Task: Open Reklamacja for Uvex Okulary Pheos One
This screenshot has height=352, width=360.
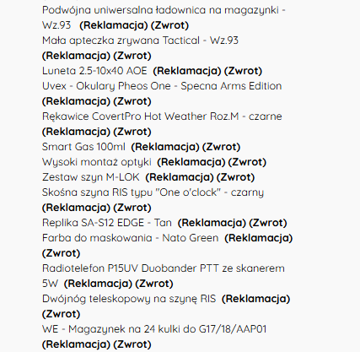Action: coord(76,101)
